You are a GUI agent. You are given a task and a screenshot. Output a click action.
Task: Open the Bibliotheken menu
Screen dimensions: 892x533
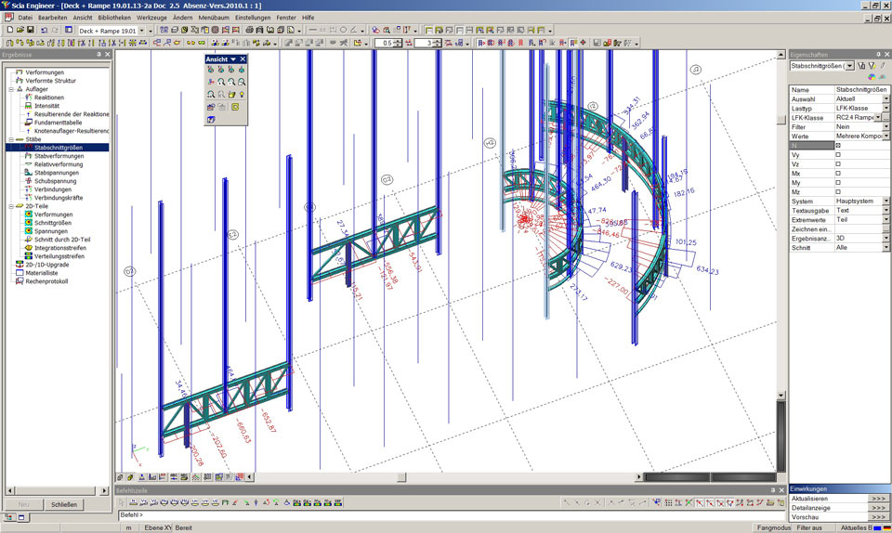(x=114, y=18)
